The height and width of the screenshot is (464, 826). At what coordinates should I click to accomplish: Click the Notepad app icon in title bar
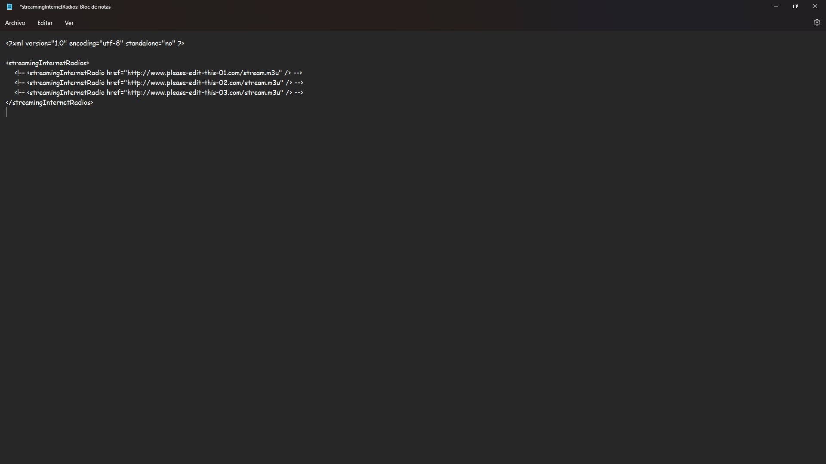(x=9, y=7)
